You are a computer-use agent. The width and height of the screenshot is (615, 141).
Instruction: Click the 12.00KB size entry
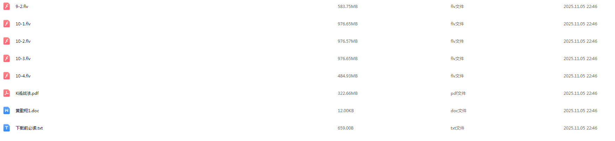tap(346, 111)
